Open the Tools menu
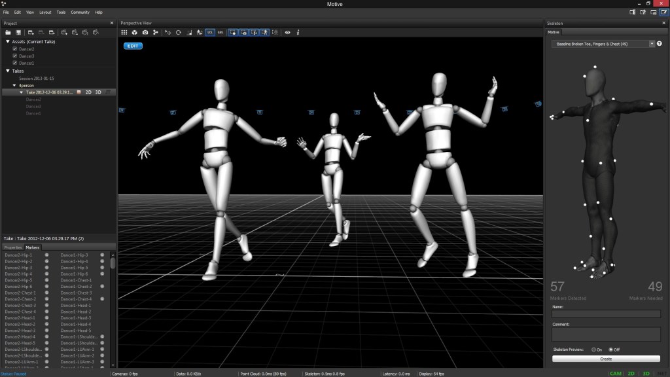The width and height of the screenshot is (670, 377). (x=61, y=12)
